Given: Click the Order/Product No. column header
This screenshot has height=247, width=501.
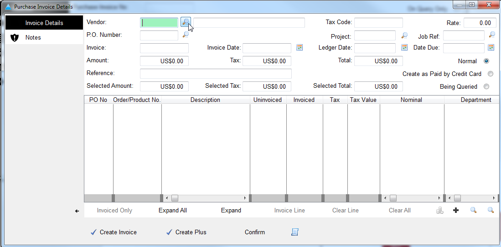Looking at the screenshot, I should coord(137,100).
